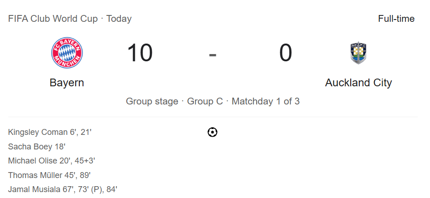Click the FC Bayern München crest logo
The height and width of the screenshot is (198, 430).
[x=67, y=53]
